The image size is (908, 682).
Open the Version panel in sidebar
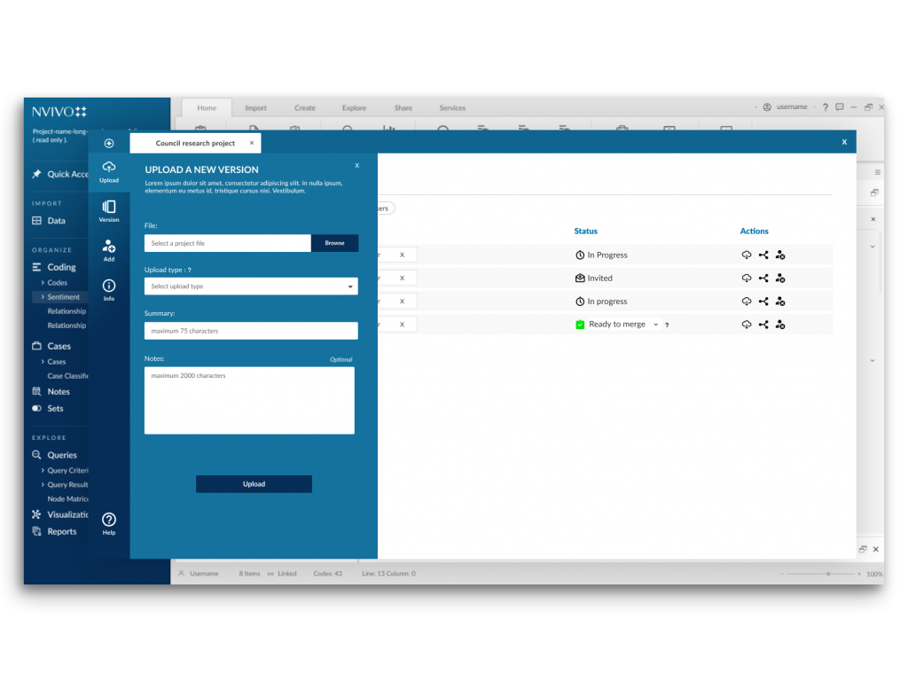point(109,210)
